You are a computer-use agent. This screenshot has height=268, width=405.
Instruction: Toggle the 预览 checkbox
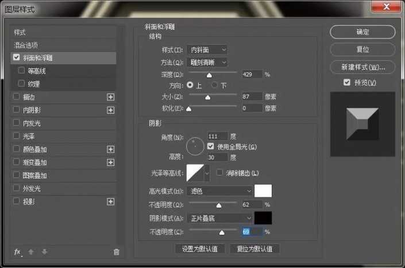tap(346, 83)
